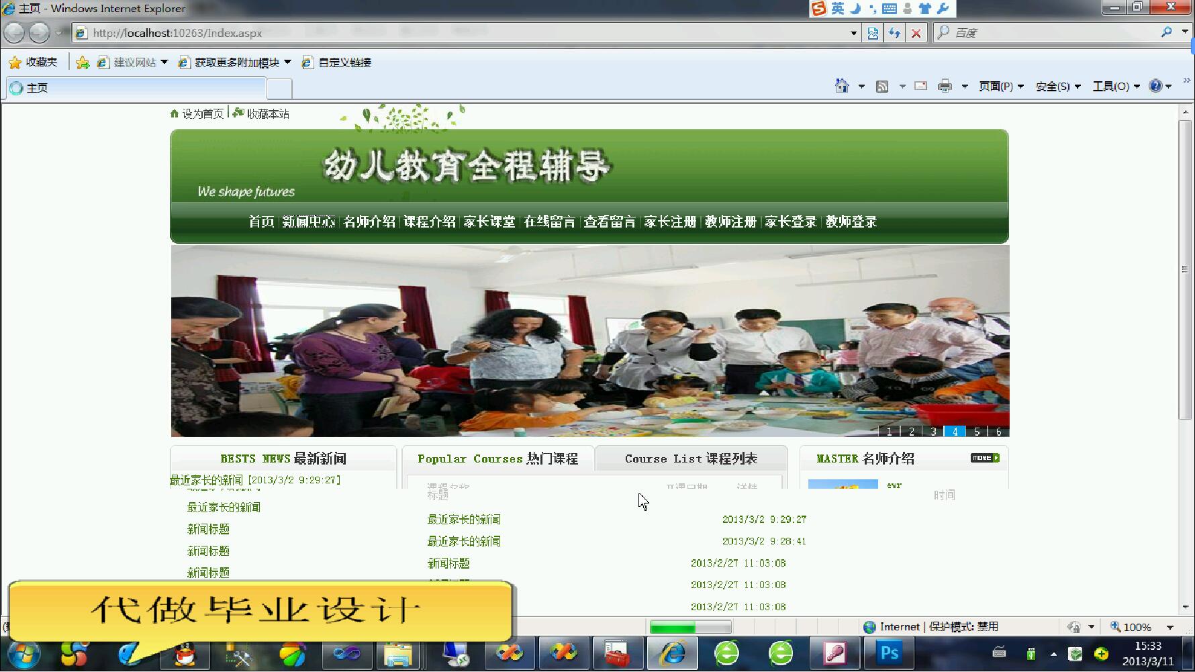Switch to Course List 课程列表 tab

pyautogui.click(x=691, y=459)
